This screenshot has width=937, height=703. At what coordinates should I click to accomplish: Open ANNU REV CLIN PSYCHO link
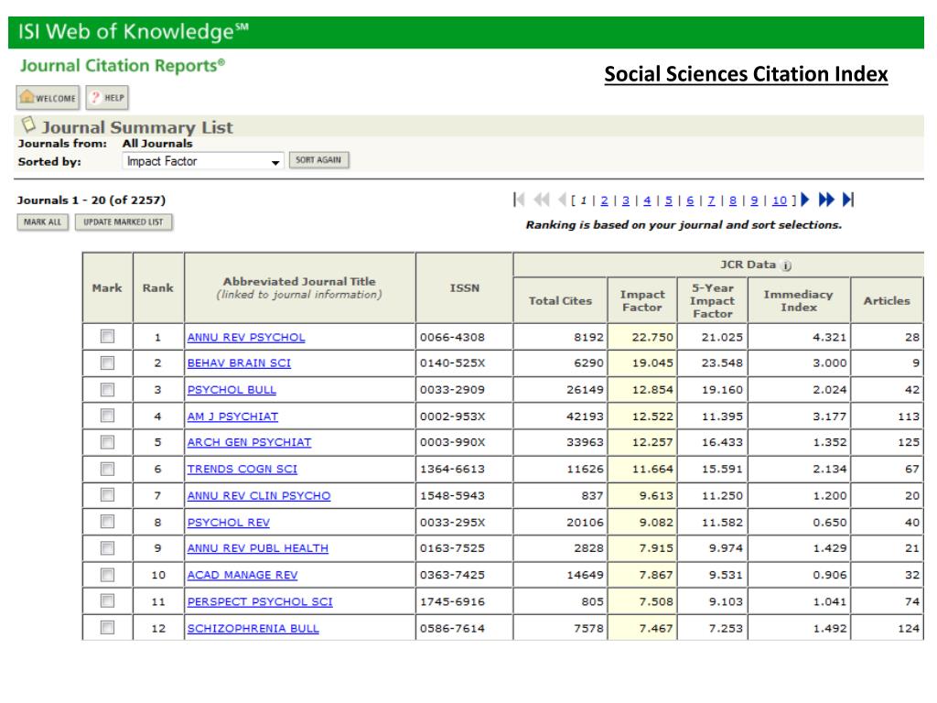(259, 495)
